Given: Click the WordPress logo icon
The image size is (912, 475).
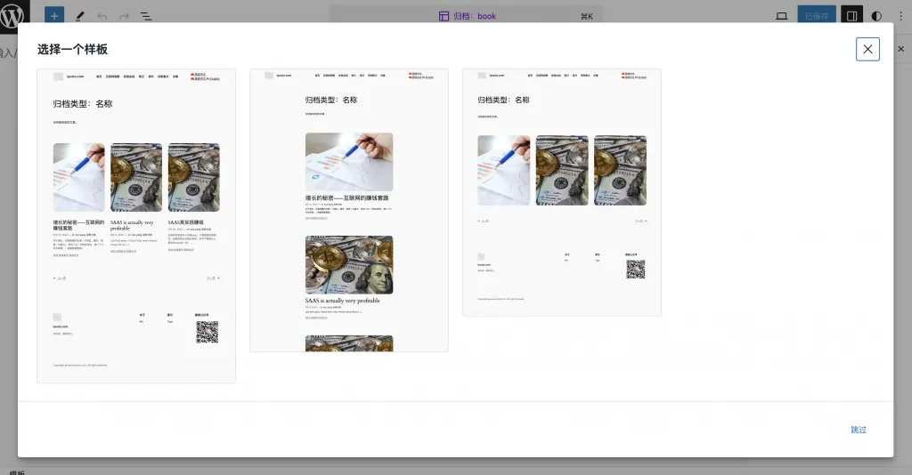Looking at the screenshot, I should coord(14,15).
